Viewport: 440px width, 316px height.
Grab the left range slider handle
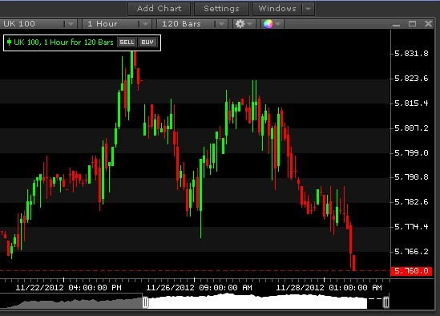coord(145,302)
